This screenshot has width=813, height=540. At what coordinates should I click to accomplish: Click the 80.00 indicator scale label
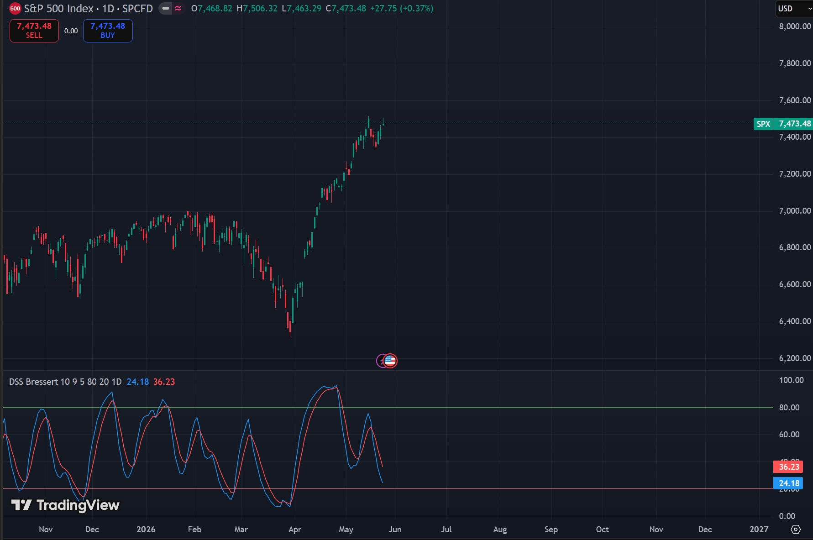789,408
